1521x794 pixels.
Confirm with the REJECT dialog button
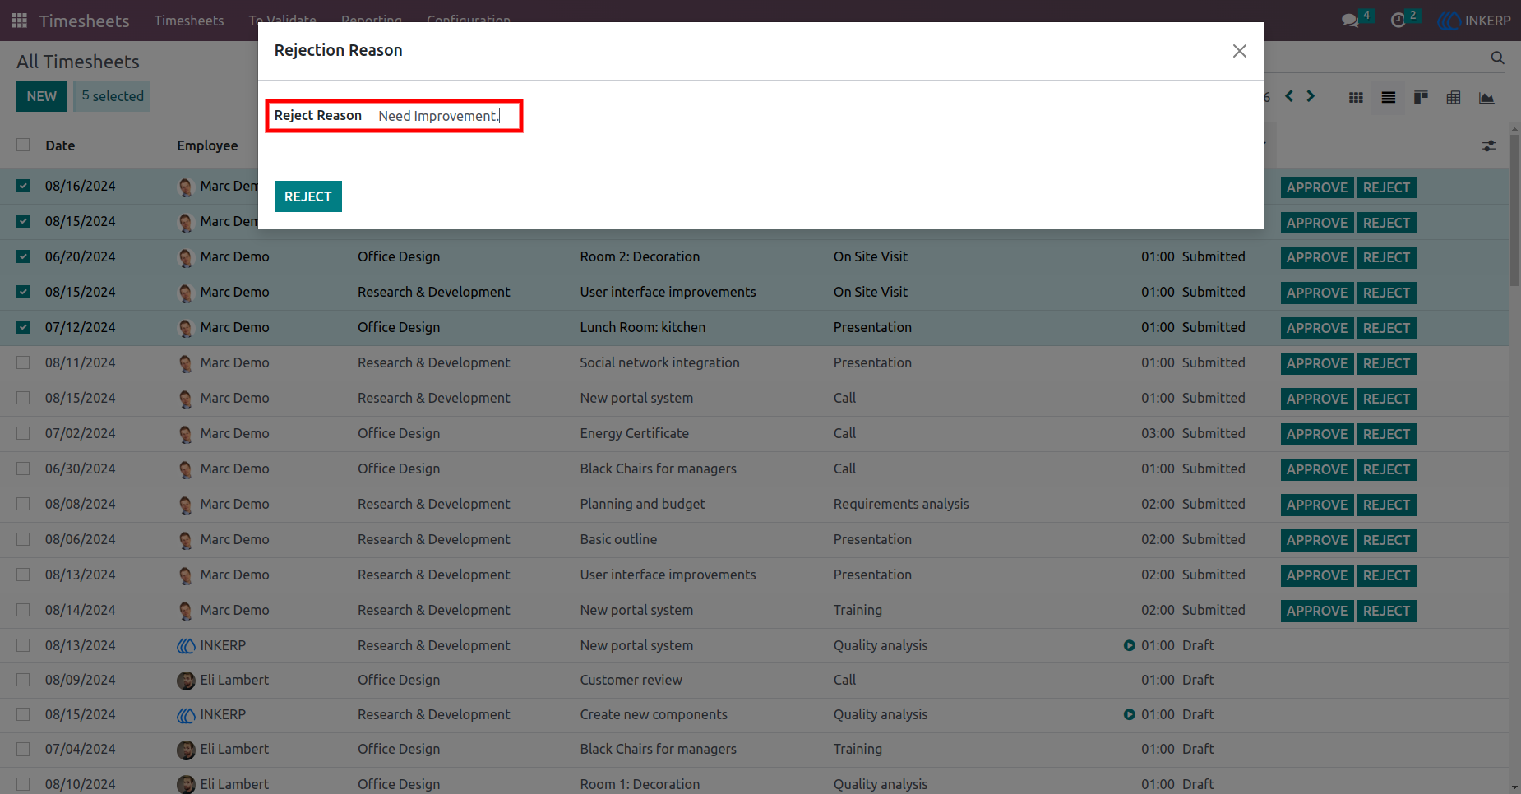tap(308, 196)
